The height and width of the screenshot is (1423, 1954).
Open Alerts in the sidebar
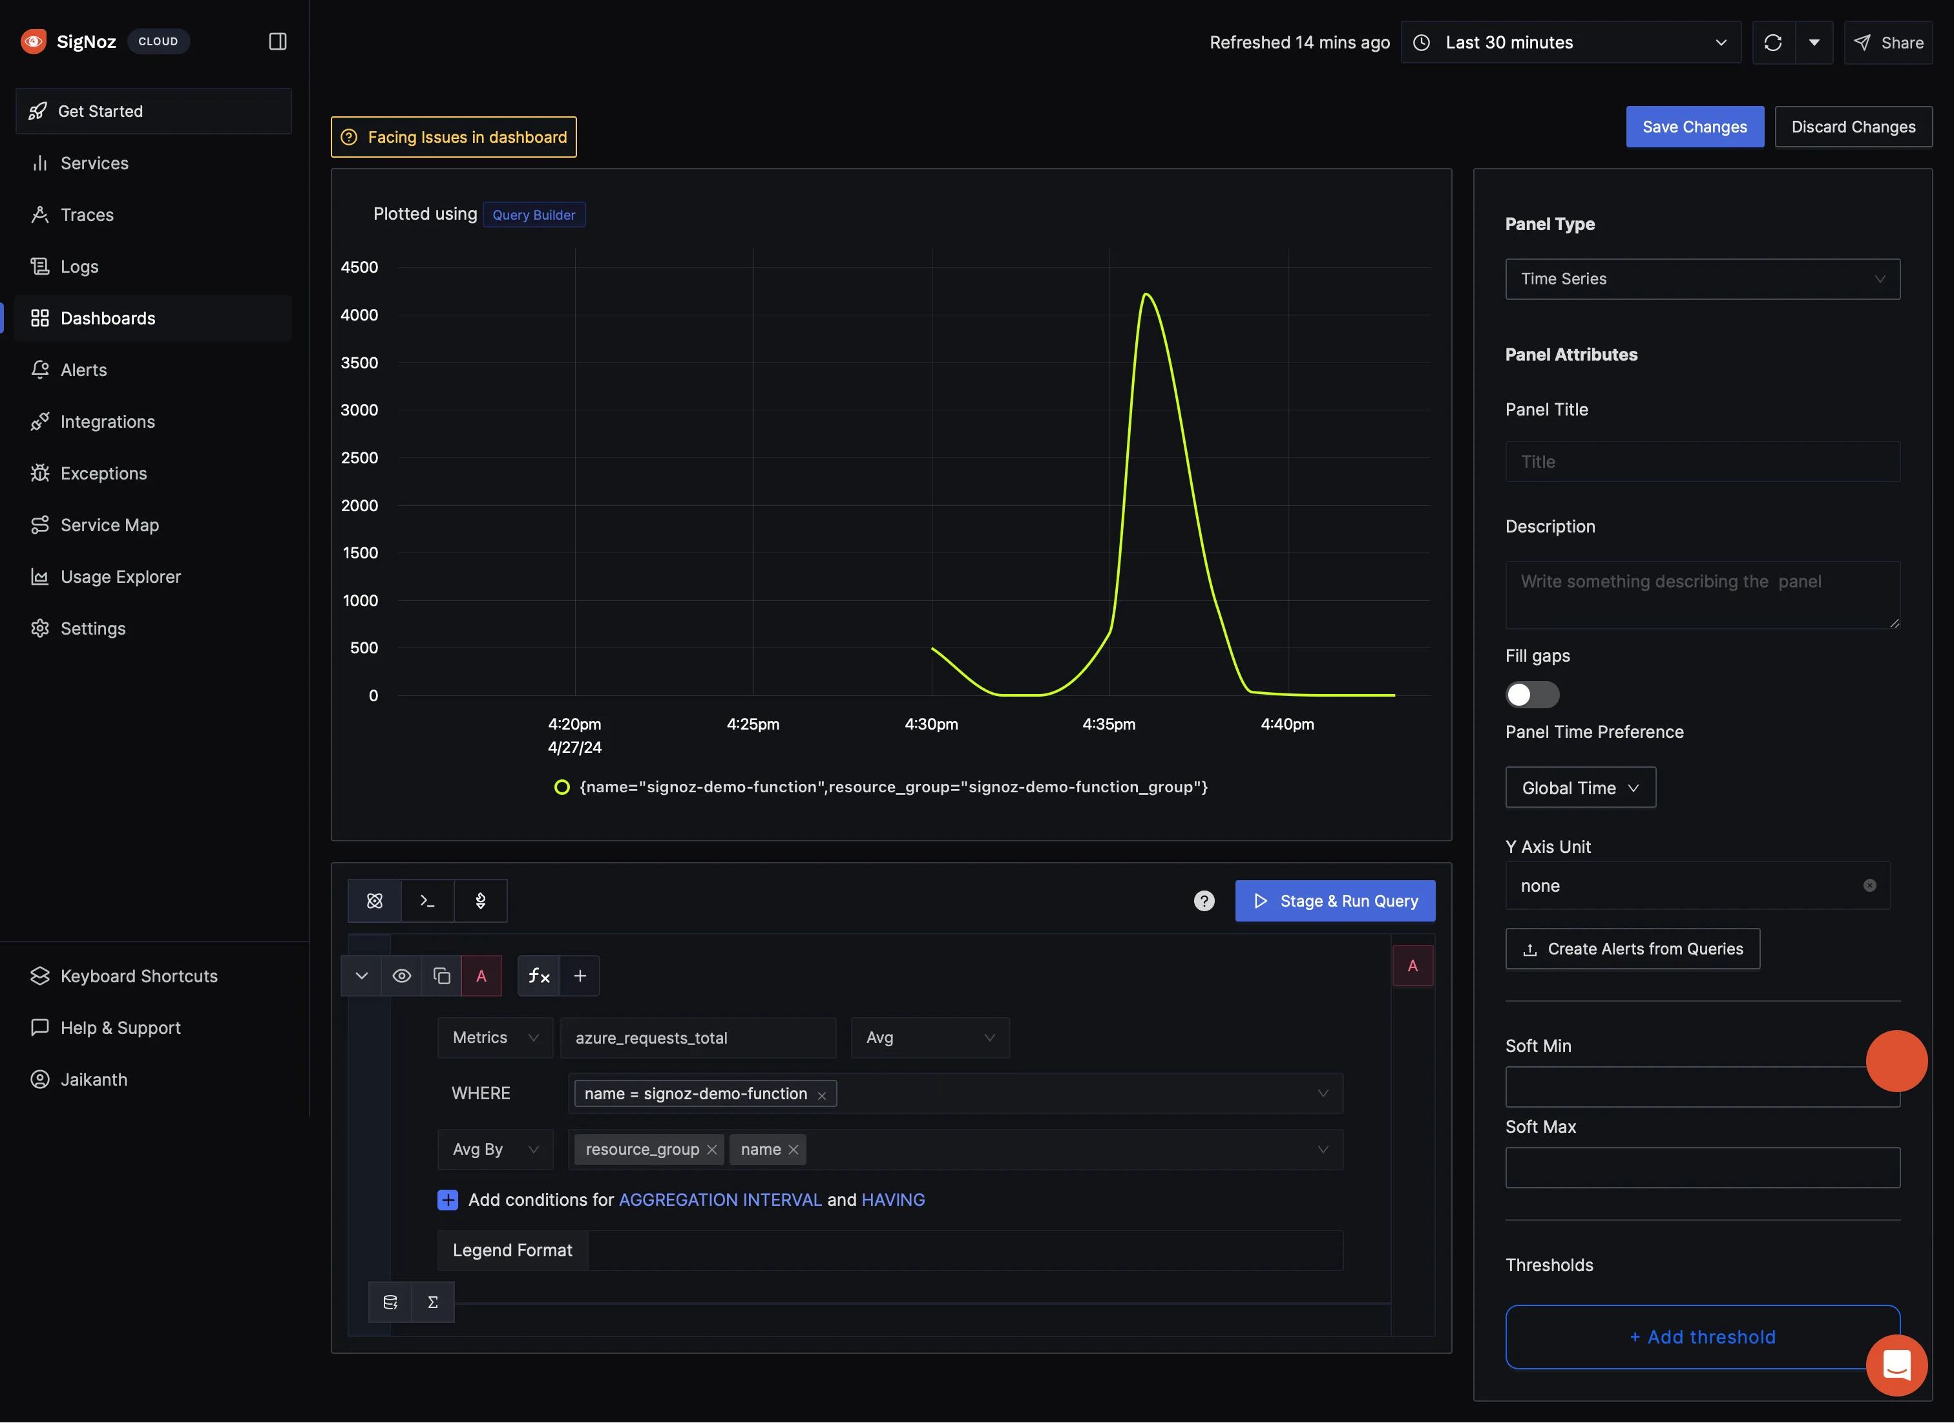pos(153,370)
